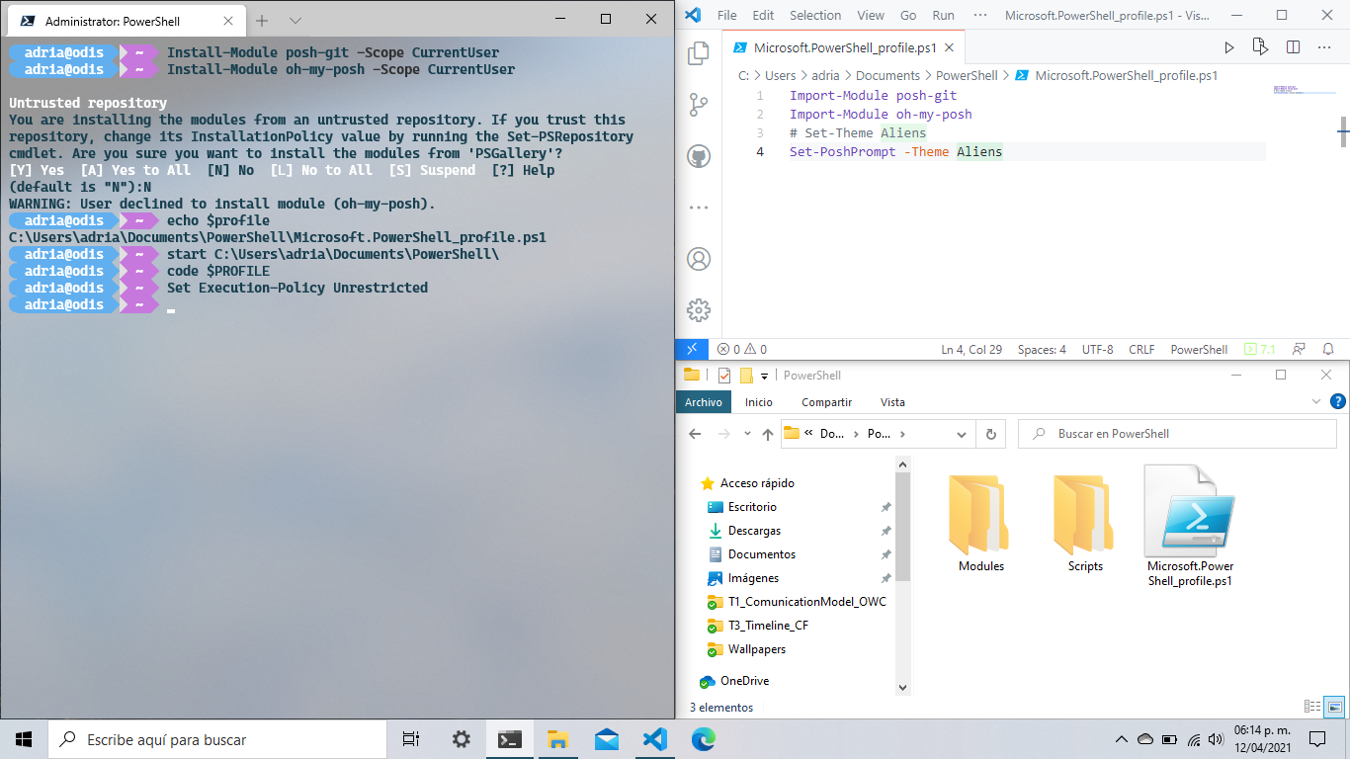1350x759 pixels.
Task: Run the selection icon in the editor toolbar
Action: (x=1260, y=47)
